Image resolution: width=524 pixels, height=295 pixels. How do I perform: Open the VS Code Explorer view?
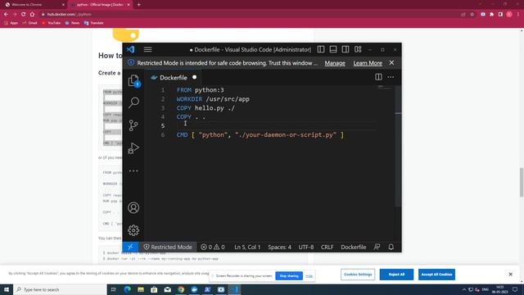(133, 80)
